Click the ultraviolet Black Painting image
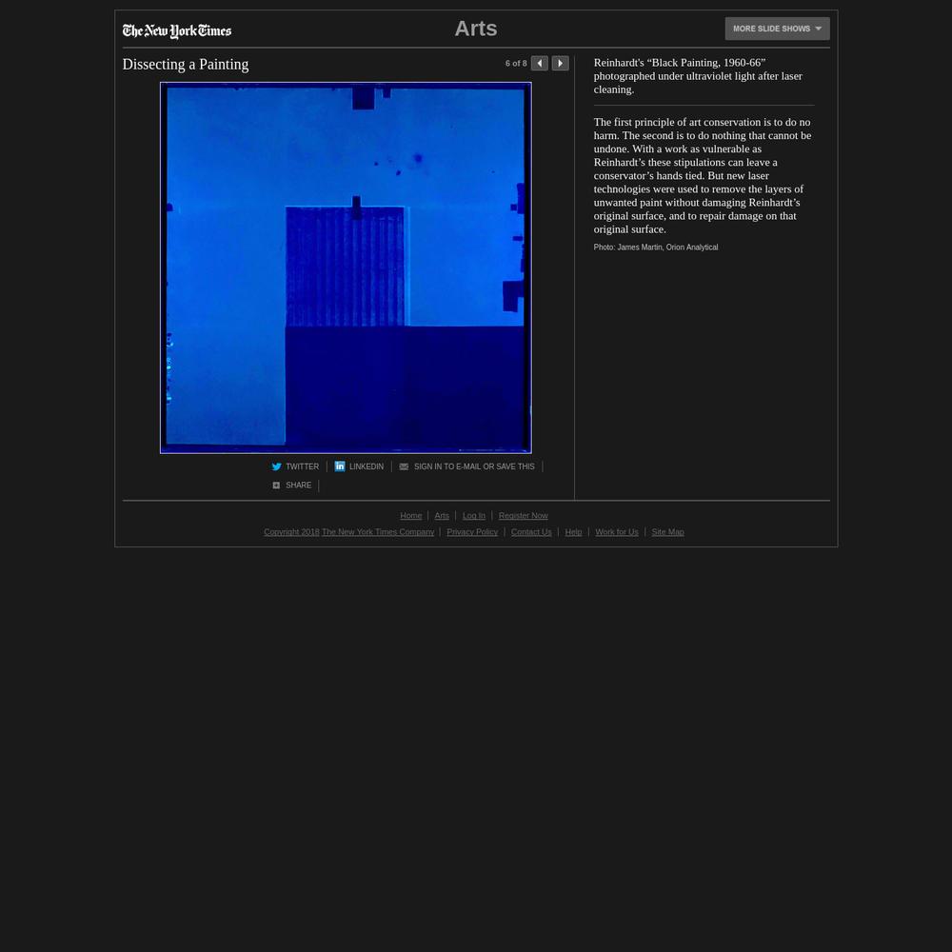Screen dimensions: 952x952 346,268
